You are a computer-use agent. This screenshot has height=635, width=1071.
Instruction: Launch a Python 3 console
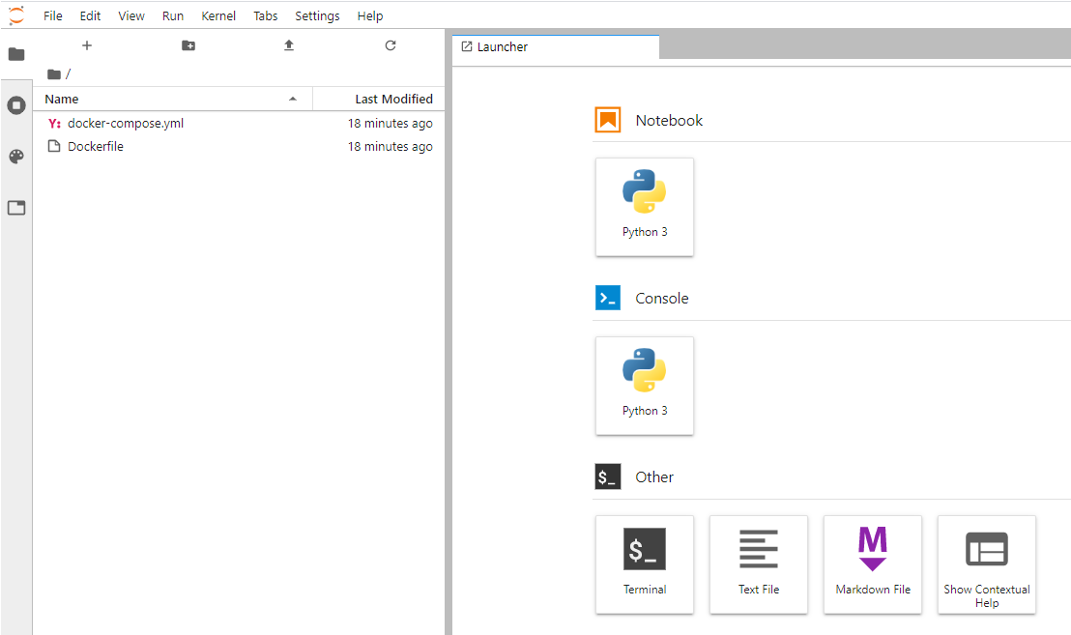644,386
